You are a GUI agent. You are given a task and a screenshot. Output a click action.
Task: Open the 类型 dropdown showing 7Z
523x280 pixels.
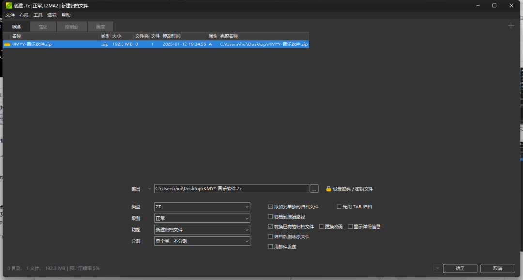pyautogui.click(x=202, y=206)
